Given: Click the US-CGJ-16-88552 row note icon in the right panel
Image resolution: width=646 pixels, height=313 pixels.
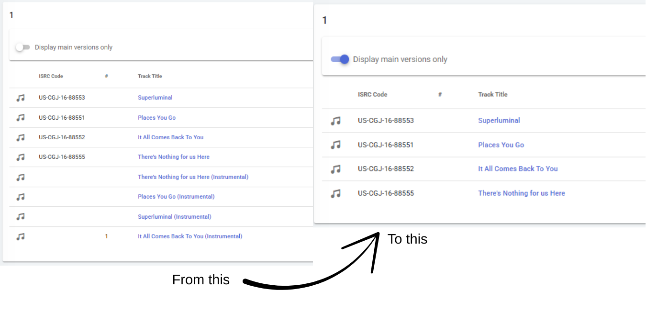Looking at the screenshot, I should [336, 169].
